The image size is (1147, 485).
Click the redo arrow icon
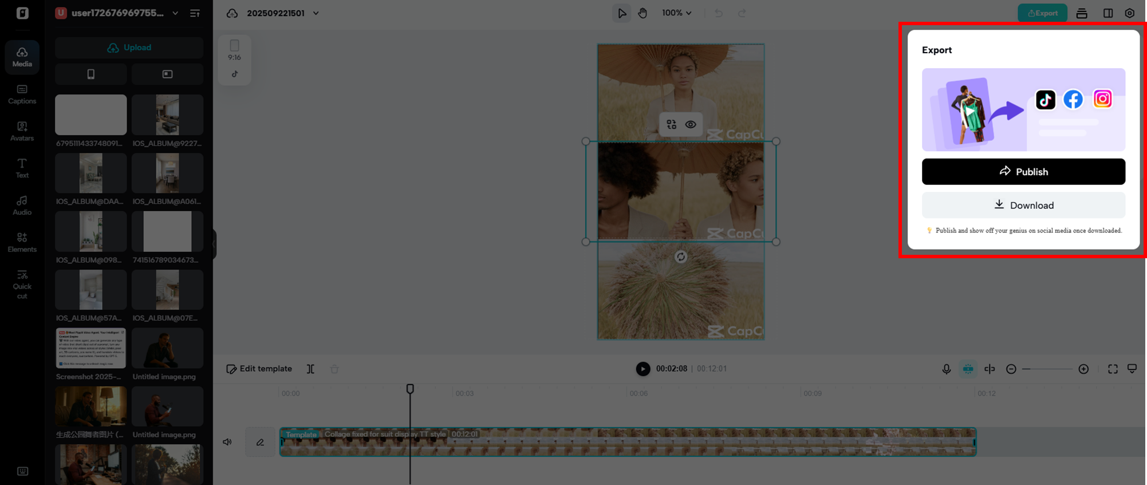tap(742, 13)
